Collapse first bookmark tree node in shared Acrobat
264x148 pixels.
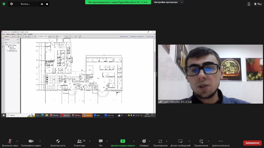click(x=6, y=45)
